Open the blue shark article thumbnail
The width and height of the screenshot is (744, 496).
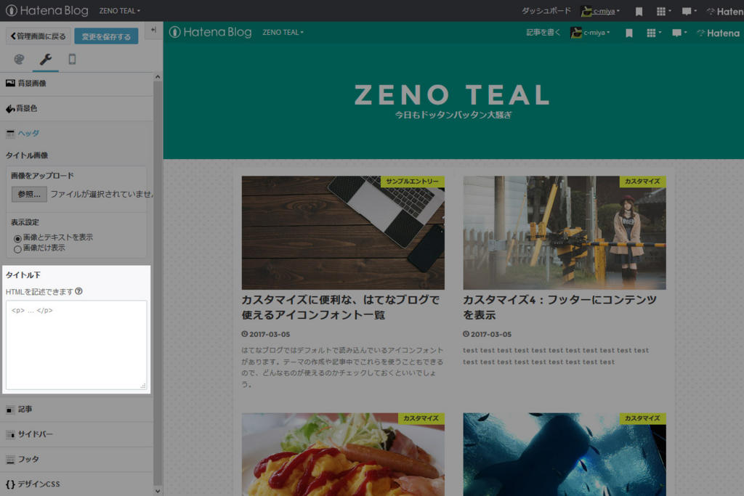click(x=565, y=455)
